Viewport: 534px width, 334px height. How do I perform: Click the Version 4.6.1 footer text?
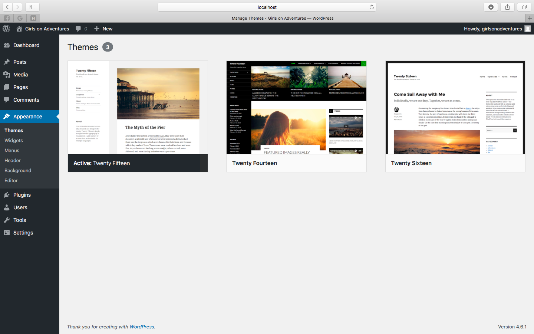512,327
